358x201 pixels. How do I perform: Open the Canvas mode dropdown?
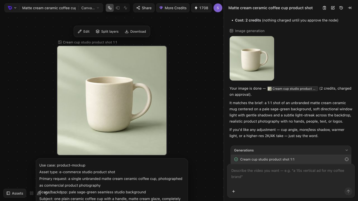click(90, 8)
